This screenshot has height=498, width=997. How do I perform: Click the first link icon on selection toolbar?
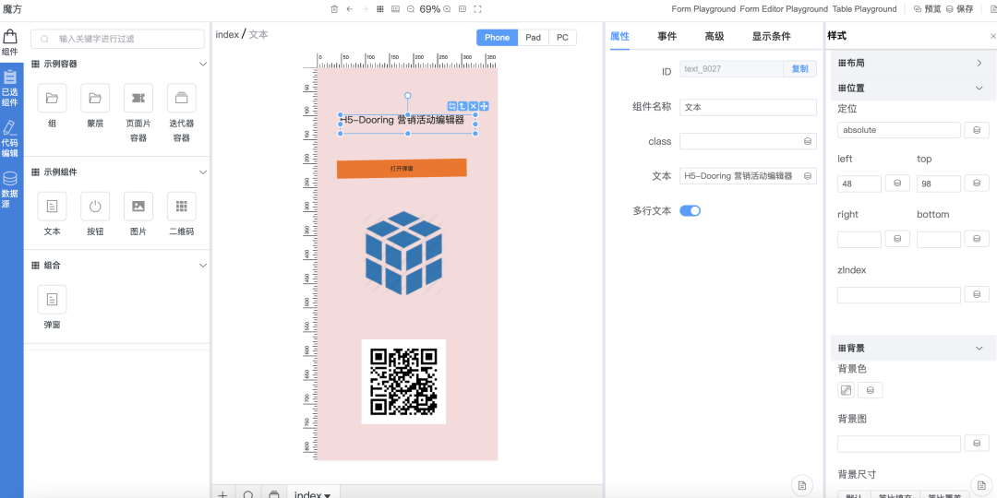tap(452, 106)
